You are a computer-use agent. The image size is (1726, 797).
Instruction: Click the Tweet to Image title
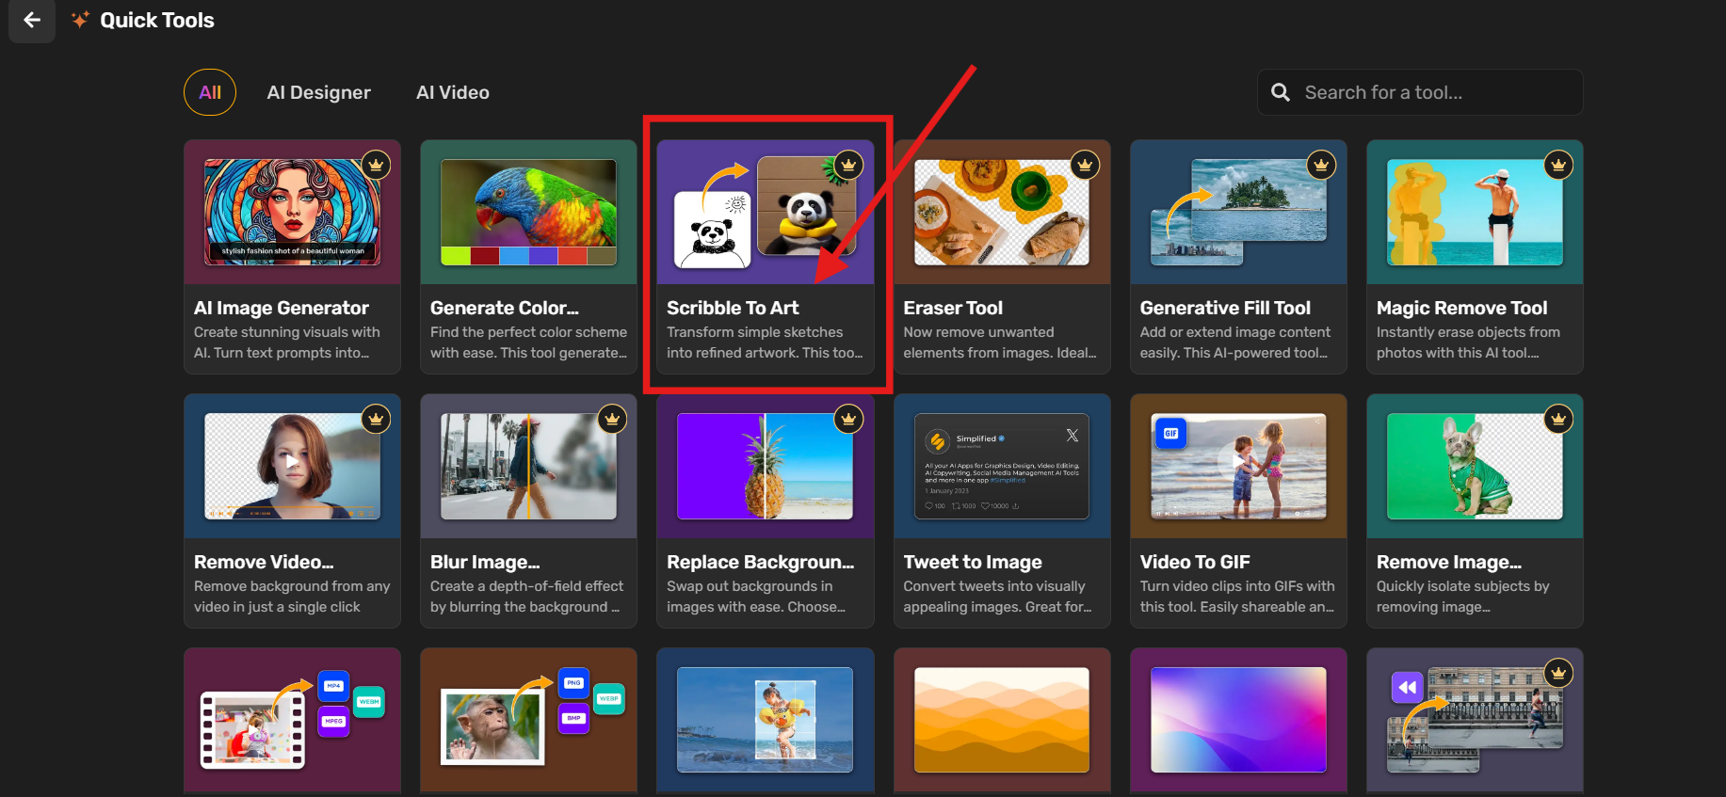coord(973,562)
